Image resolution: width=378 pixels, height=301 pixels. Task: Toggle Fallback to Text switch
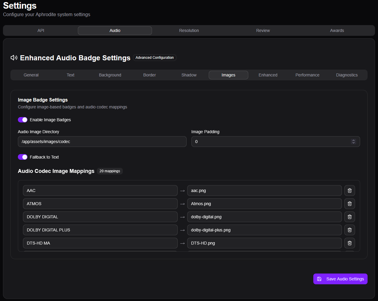(23, 157)
